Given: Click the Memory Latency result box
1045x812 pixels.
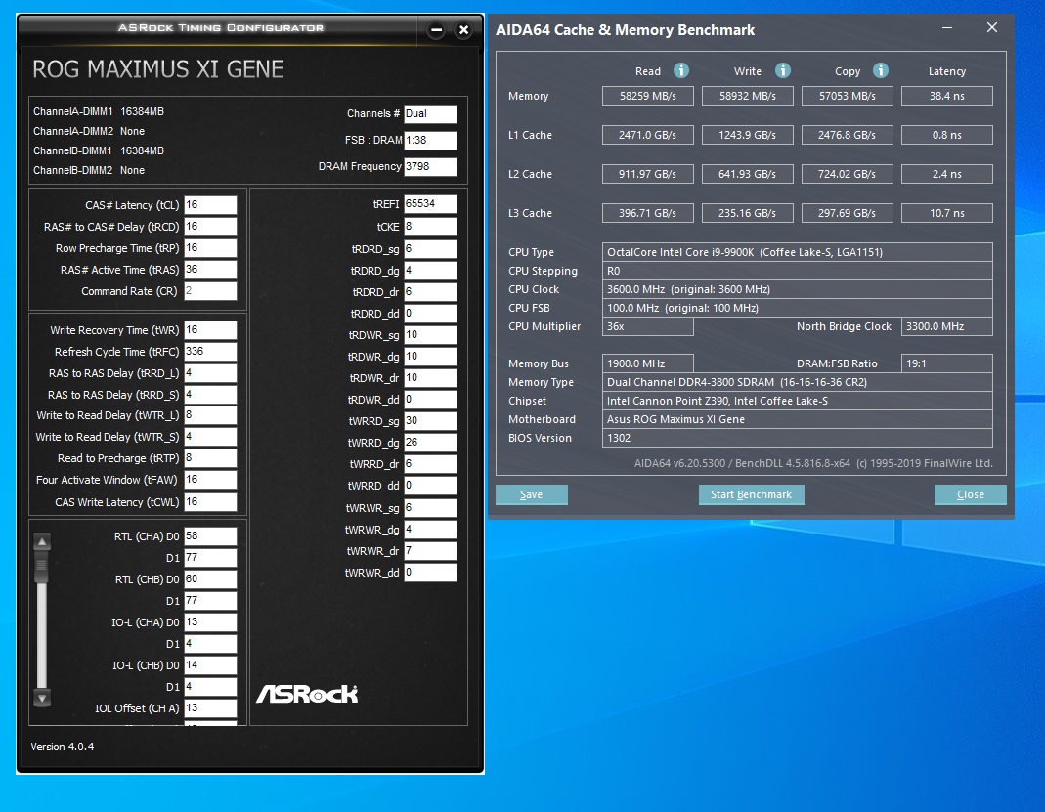Looking at the screenshot, I should click(x=947, y=96).
